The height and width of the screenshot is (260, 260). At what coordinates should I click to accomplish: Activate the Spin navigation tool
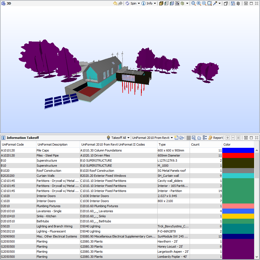pos(131,3)
